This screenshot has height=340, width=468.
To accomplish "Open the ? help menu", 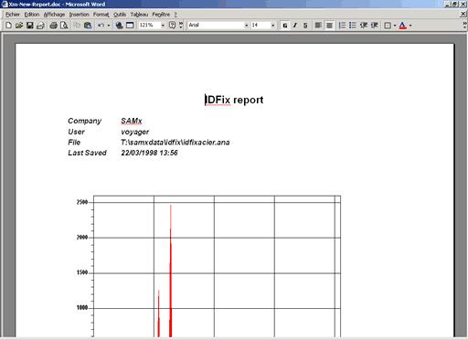I will 175,15.
